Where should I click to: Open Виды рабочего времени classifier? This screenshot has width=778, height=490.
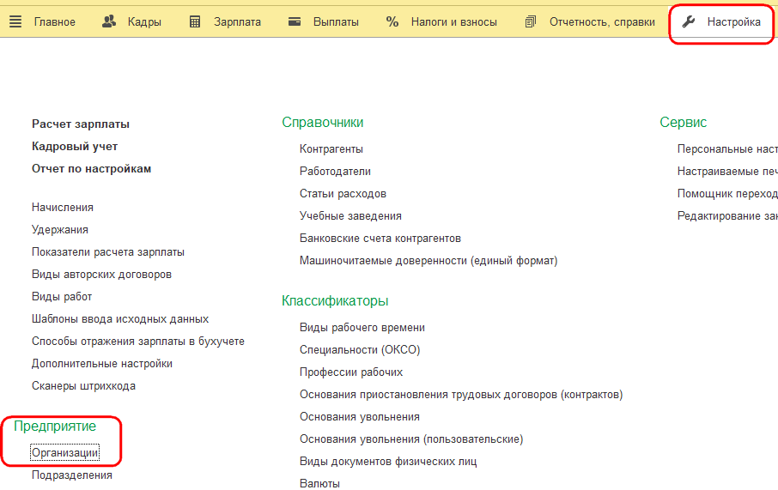[x=362, y=327]
